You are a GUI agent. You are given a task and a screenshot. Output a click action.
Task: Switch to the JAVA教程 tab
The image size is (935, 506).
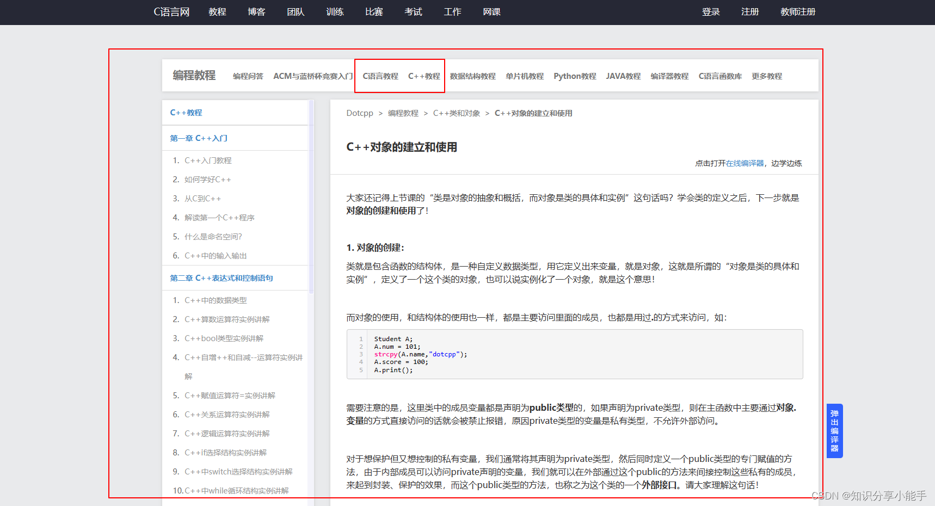click(x=623, y=76)
